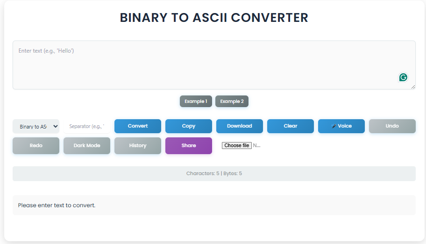The width and height of the screenshot is (426, 244).
Task: Click inside the Enter text area
Action: (214, 65)
